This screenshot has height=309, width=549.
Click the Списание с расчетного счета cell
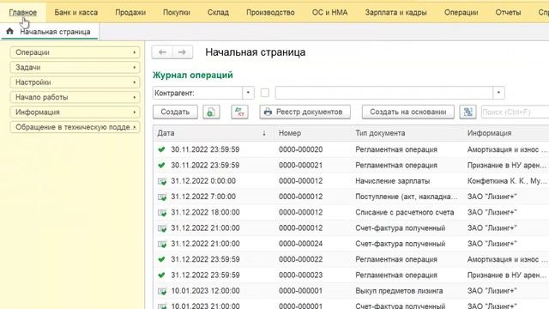coord(404,212)
